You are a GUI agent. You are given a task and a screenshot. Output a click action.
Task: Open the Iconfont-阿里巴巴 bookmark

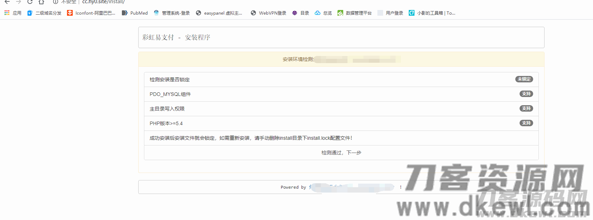[91, 13]
